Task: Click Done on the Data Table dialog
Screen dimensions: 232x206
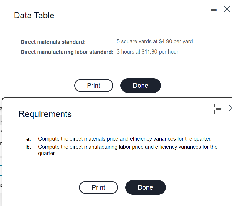Action: click(x=140, y=85)
